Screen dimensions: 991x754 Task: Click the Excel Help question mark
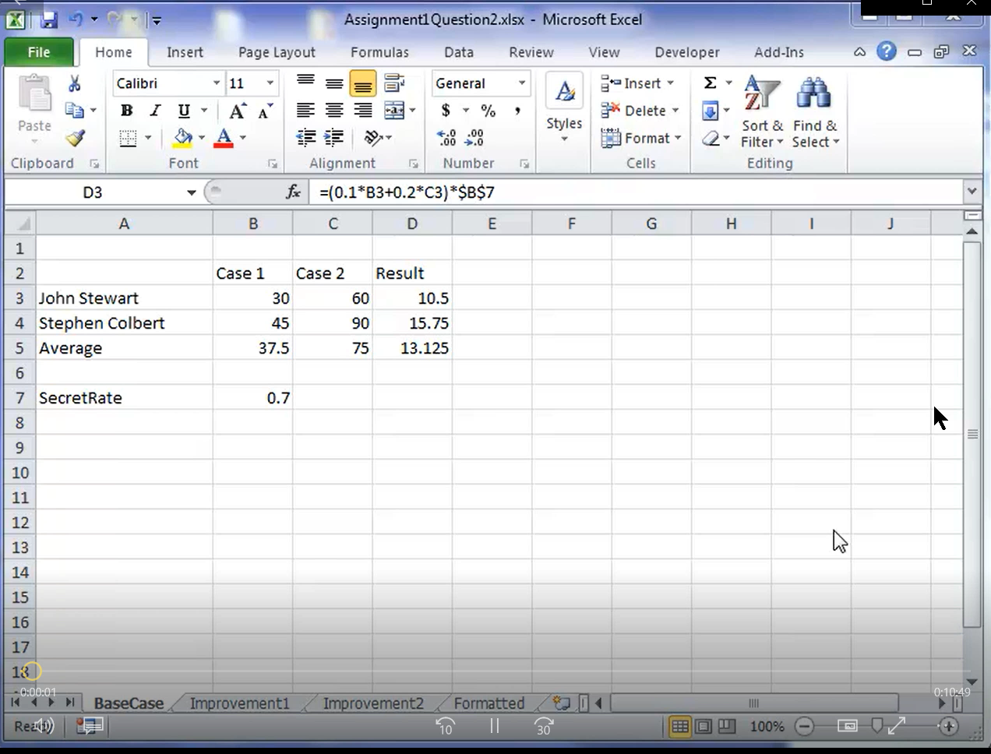coord(886,51)
